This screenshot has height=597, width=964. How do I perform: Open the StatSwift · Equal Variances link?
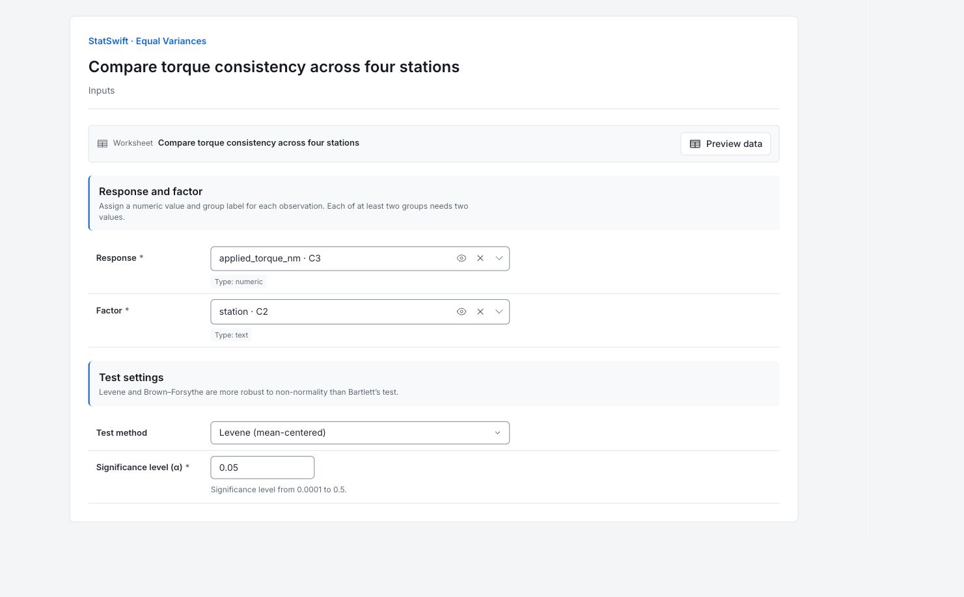click(147, 41)
